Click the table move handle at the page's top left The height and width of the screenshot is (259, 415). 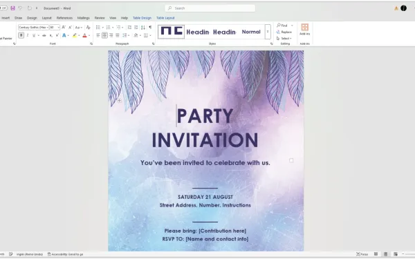tap(120, 100)
